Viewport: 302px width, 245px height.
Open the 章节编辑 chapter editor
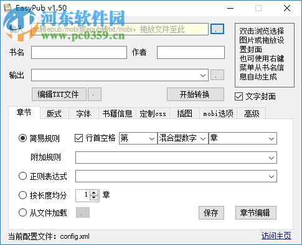click(x=256, y=213)
